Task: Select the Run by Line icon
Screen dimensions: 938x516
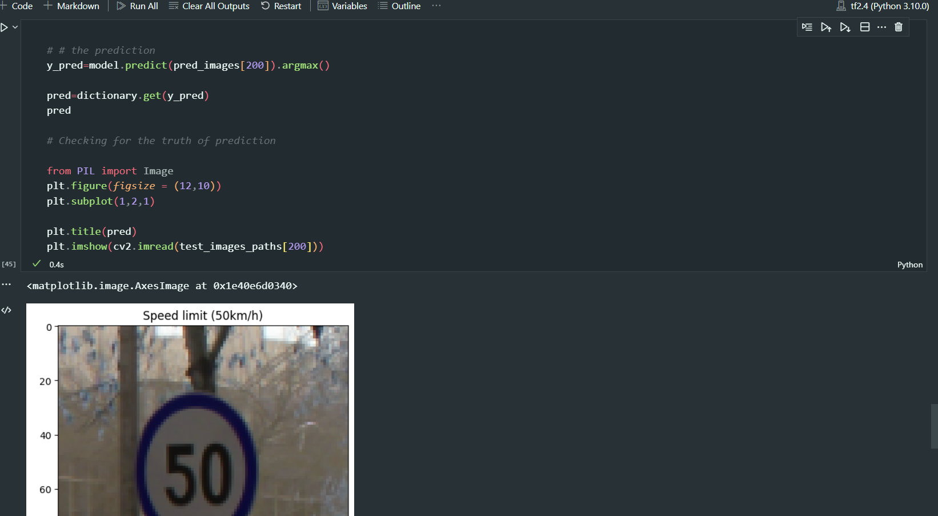Action: coord(807,27)
